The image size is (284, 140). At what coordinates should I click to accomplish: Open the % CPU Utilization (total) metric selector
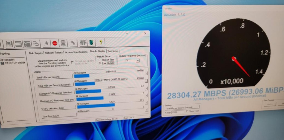point(58,108)
